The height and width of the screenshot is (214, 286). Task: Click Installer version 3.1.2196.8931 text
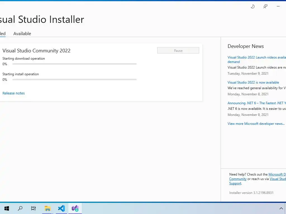(x=251, y=193)
